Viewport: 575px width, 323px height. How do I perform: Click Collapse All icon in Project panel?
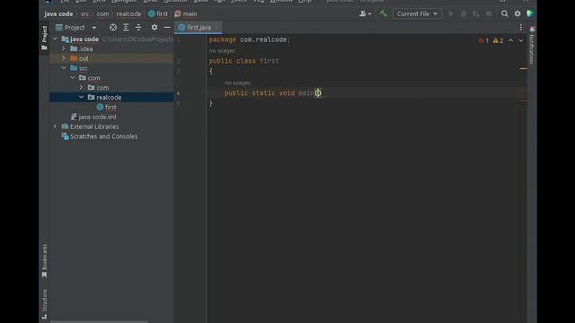click(x=138, y=28)
